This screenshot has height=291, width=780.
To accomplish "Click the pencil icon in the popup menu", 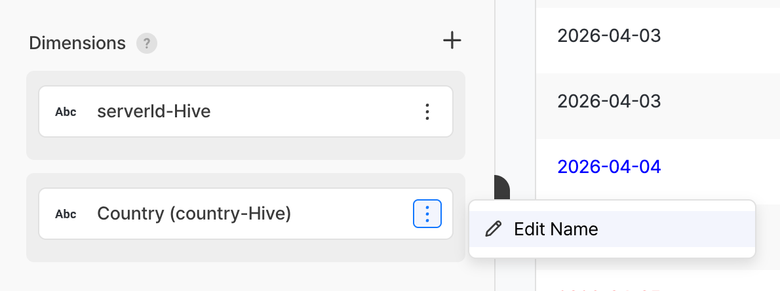I will (x=493, y=229).
